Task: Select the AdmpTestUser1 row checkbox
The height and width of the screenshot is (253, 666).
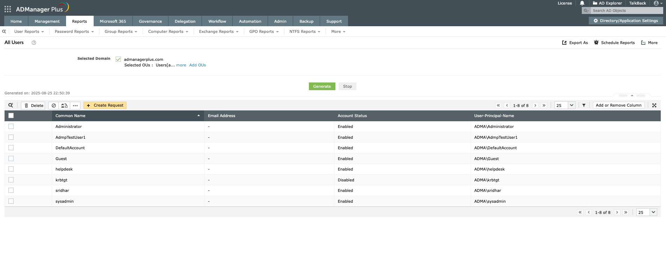Action: 11,137
